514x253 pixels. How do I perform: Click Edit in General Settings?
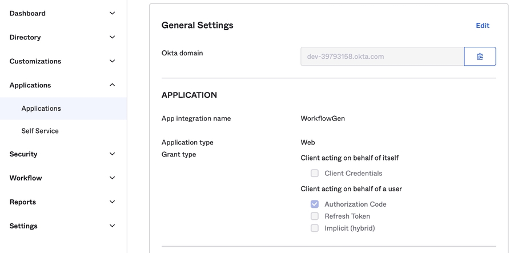483,26
